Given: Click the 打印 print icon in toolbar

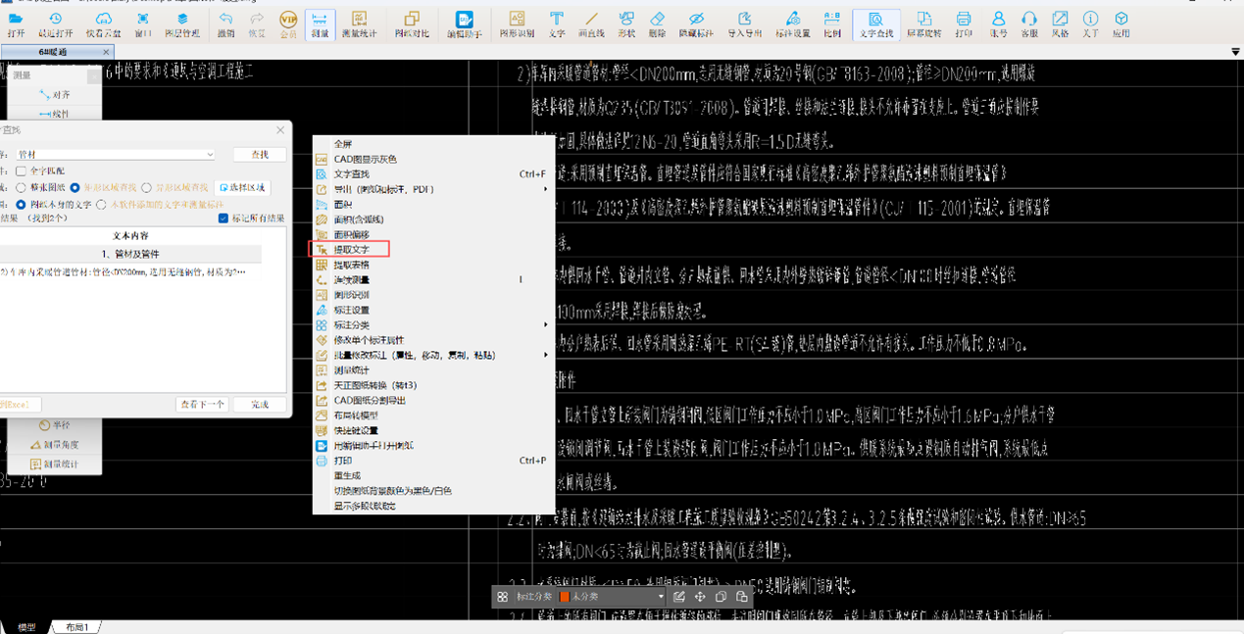Looking at the screenshot, I should click(x=964, y=24).
